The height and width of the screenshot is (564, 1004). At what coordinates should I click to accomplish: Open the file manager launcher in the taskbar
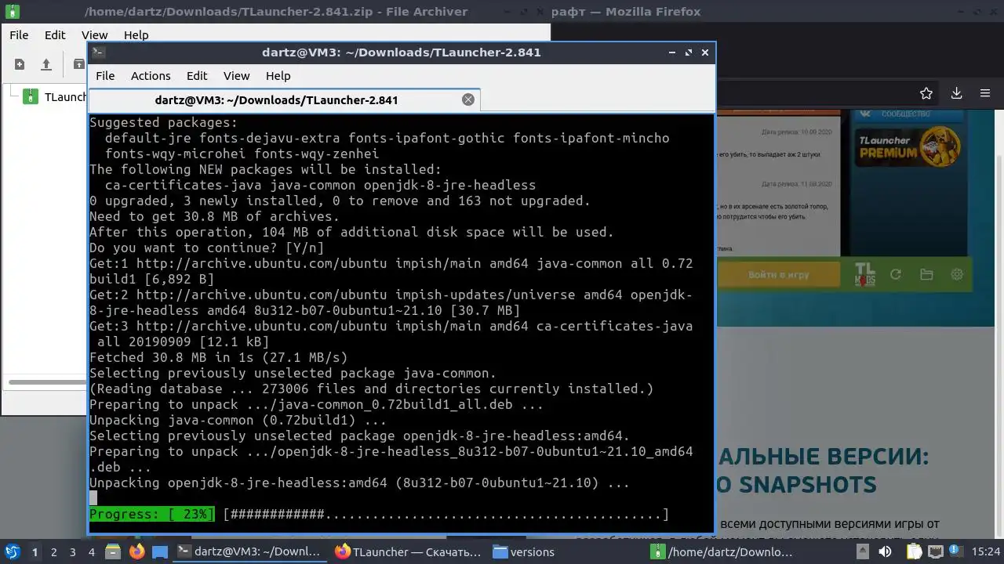pos(113,552)
